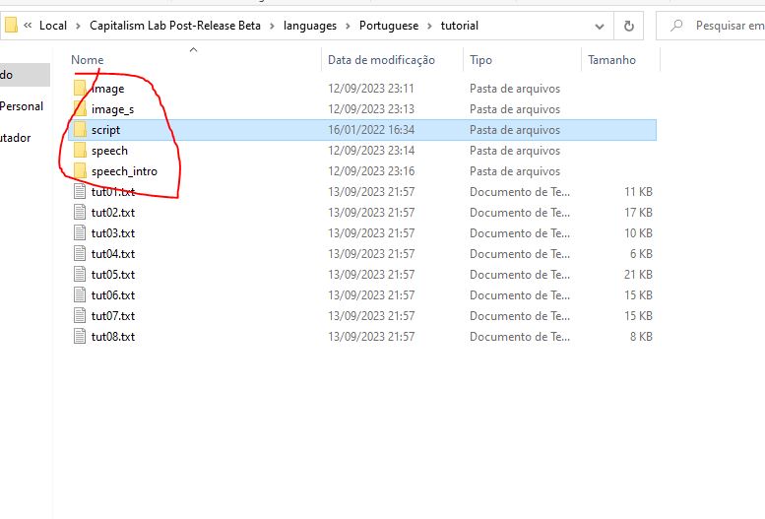
Task: Sort by Data de modificação column
Action: click(x=381, y=59)
